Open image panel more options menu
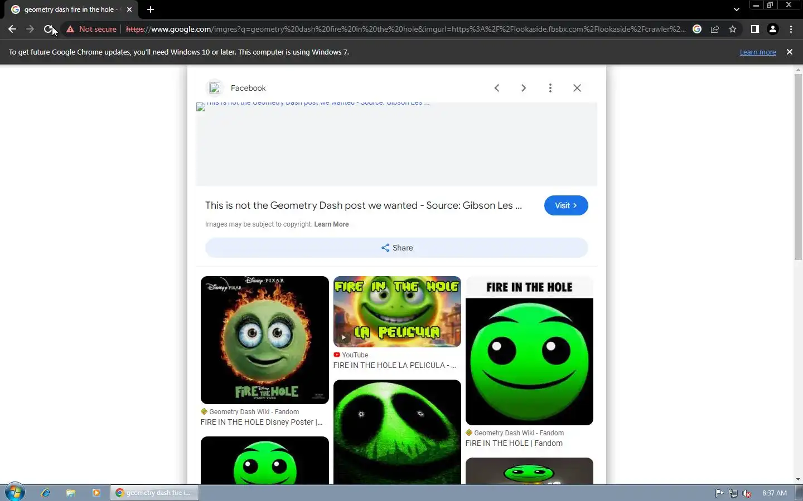 550,88
